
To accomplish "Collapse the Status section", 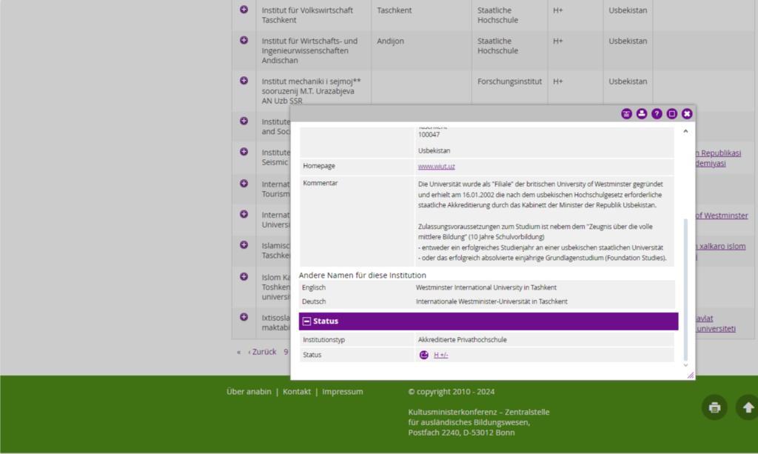I will pos(306,321).
